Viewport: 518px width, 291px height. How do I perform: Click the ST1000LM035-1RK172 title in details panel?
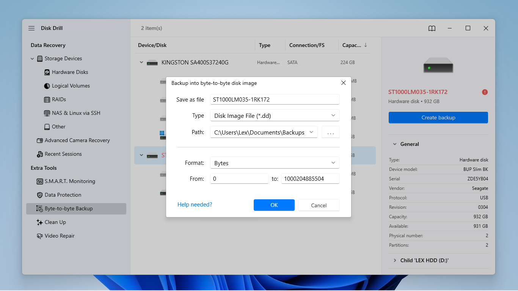[418, 92]
